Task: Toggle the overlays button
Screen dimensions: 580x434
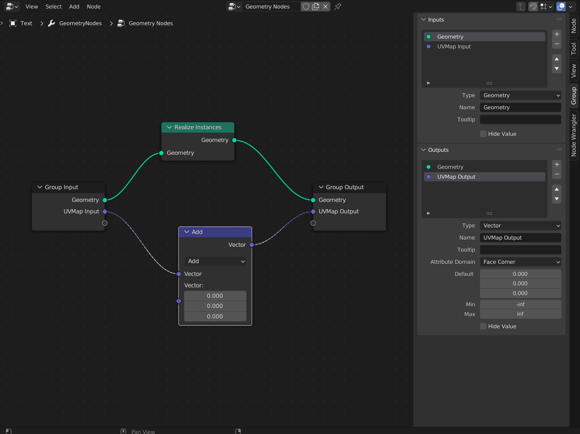Action: coord(561,7)
